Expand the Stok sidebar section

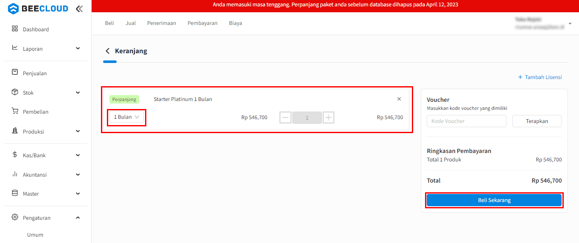78,93
